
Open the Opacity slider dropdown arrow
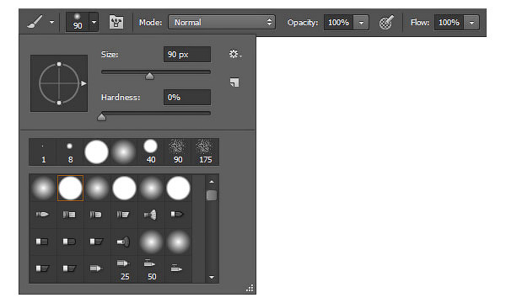tap(361, 23)
